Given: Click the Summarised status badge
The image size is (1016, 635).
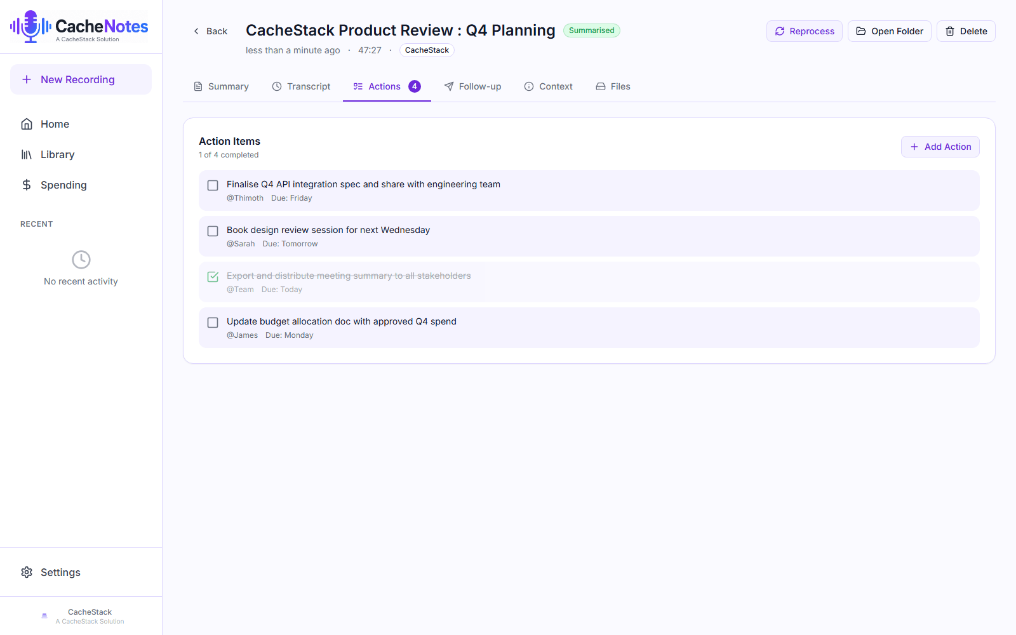Looking at the screenshot, I should 592,30.
